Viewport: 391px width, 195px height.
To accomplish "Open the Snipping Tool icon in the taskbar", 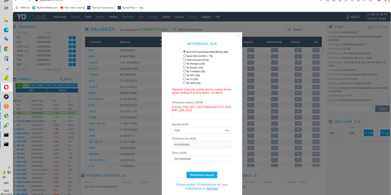I will (6, 68).
